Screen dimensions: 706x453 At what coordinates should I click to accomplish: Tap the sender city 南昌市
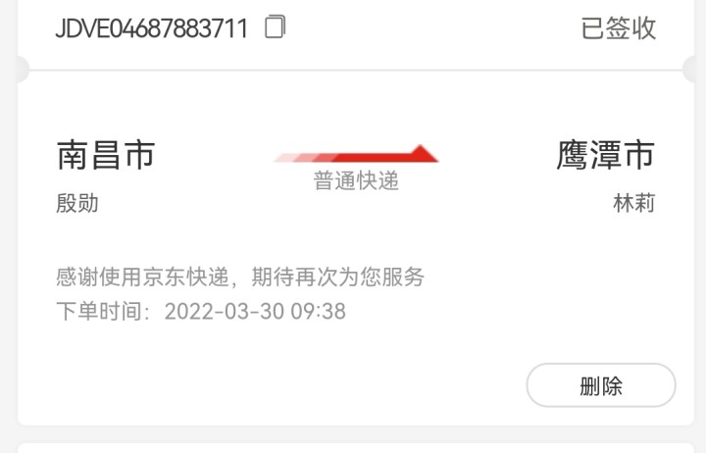(106, 155)
